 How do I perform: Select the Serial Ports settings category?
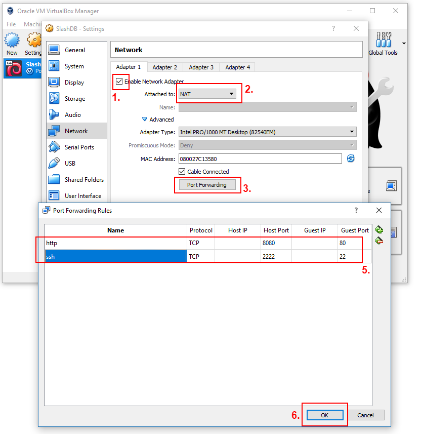tap(79, 147)
